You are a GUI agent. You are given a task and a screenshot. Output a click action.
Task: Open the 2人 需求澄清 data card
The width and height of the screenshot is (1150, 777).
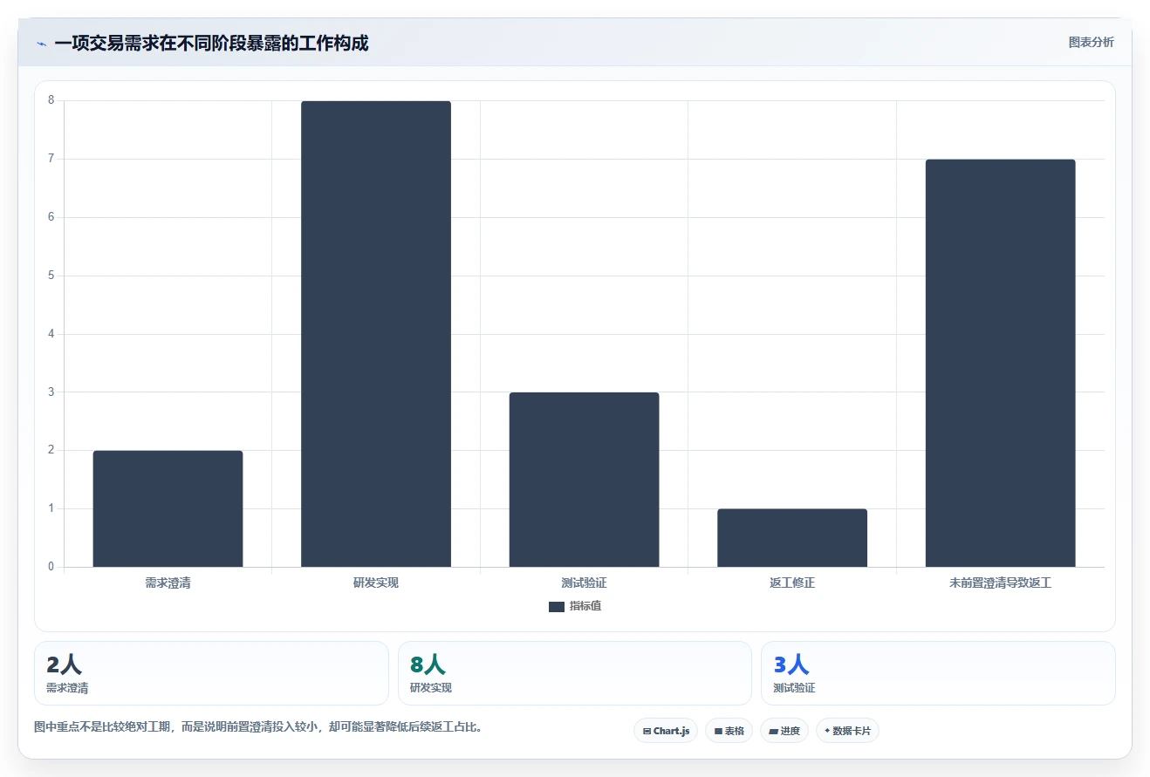click(211, 673)
